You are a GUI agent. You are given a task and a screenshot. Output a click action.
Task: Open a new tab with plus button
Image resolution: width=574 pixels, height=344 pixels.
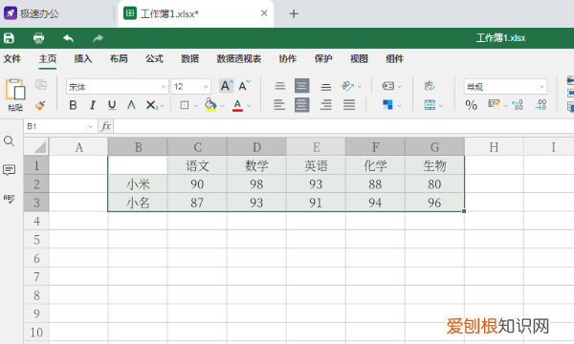pyautogui.click(x=294, y=14)
